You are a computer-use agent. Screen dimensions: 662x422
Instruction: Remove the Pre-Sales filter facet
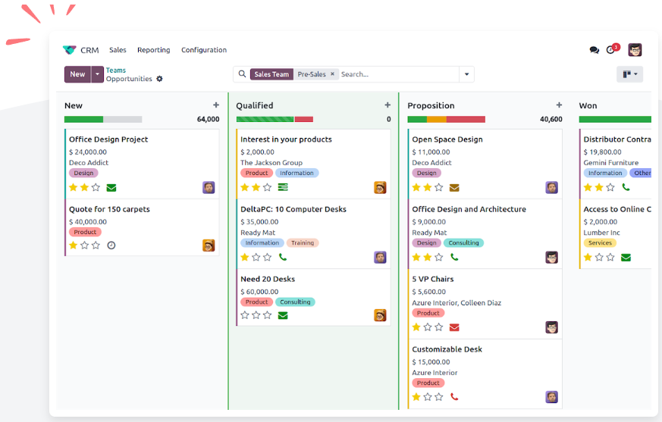click(332, 73)
